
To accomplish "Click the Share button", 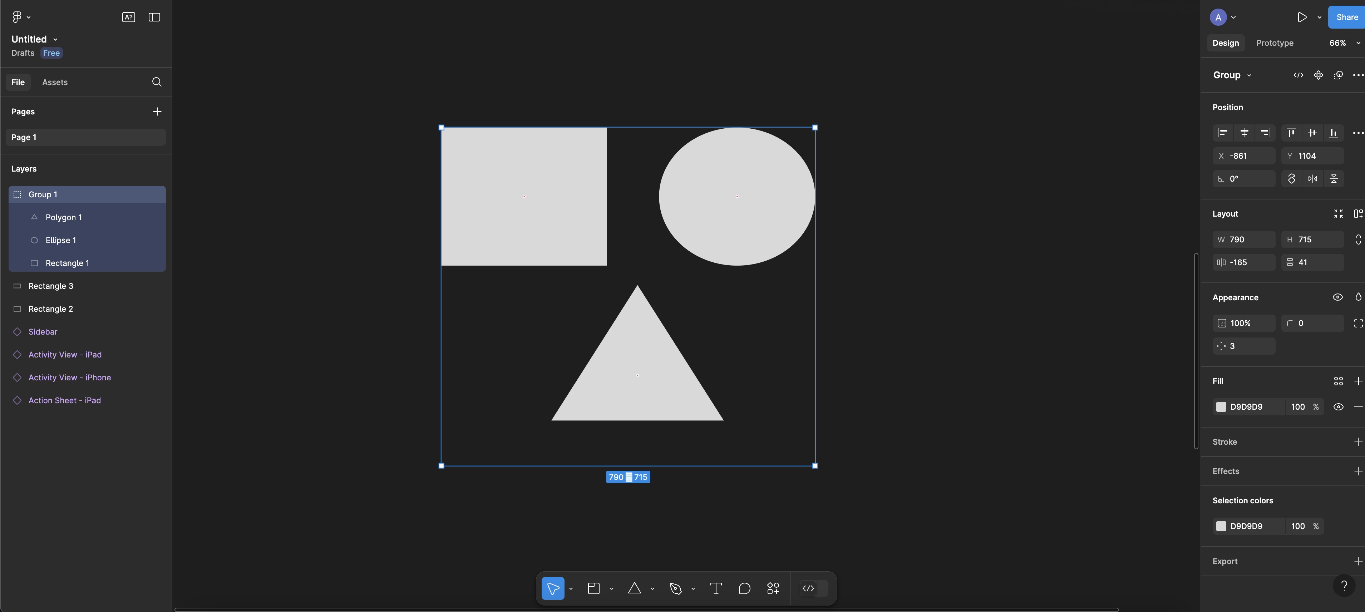I will [1346, 18].
